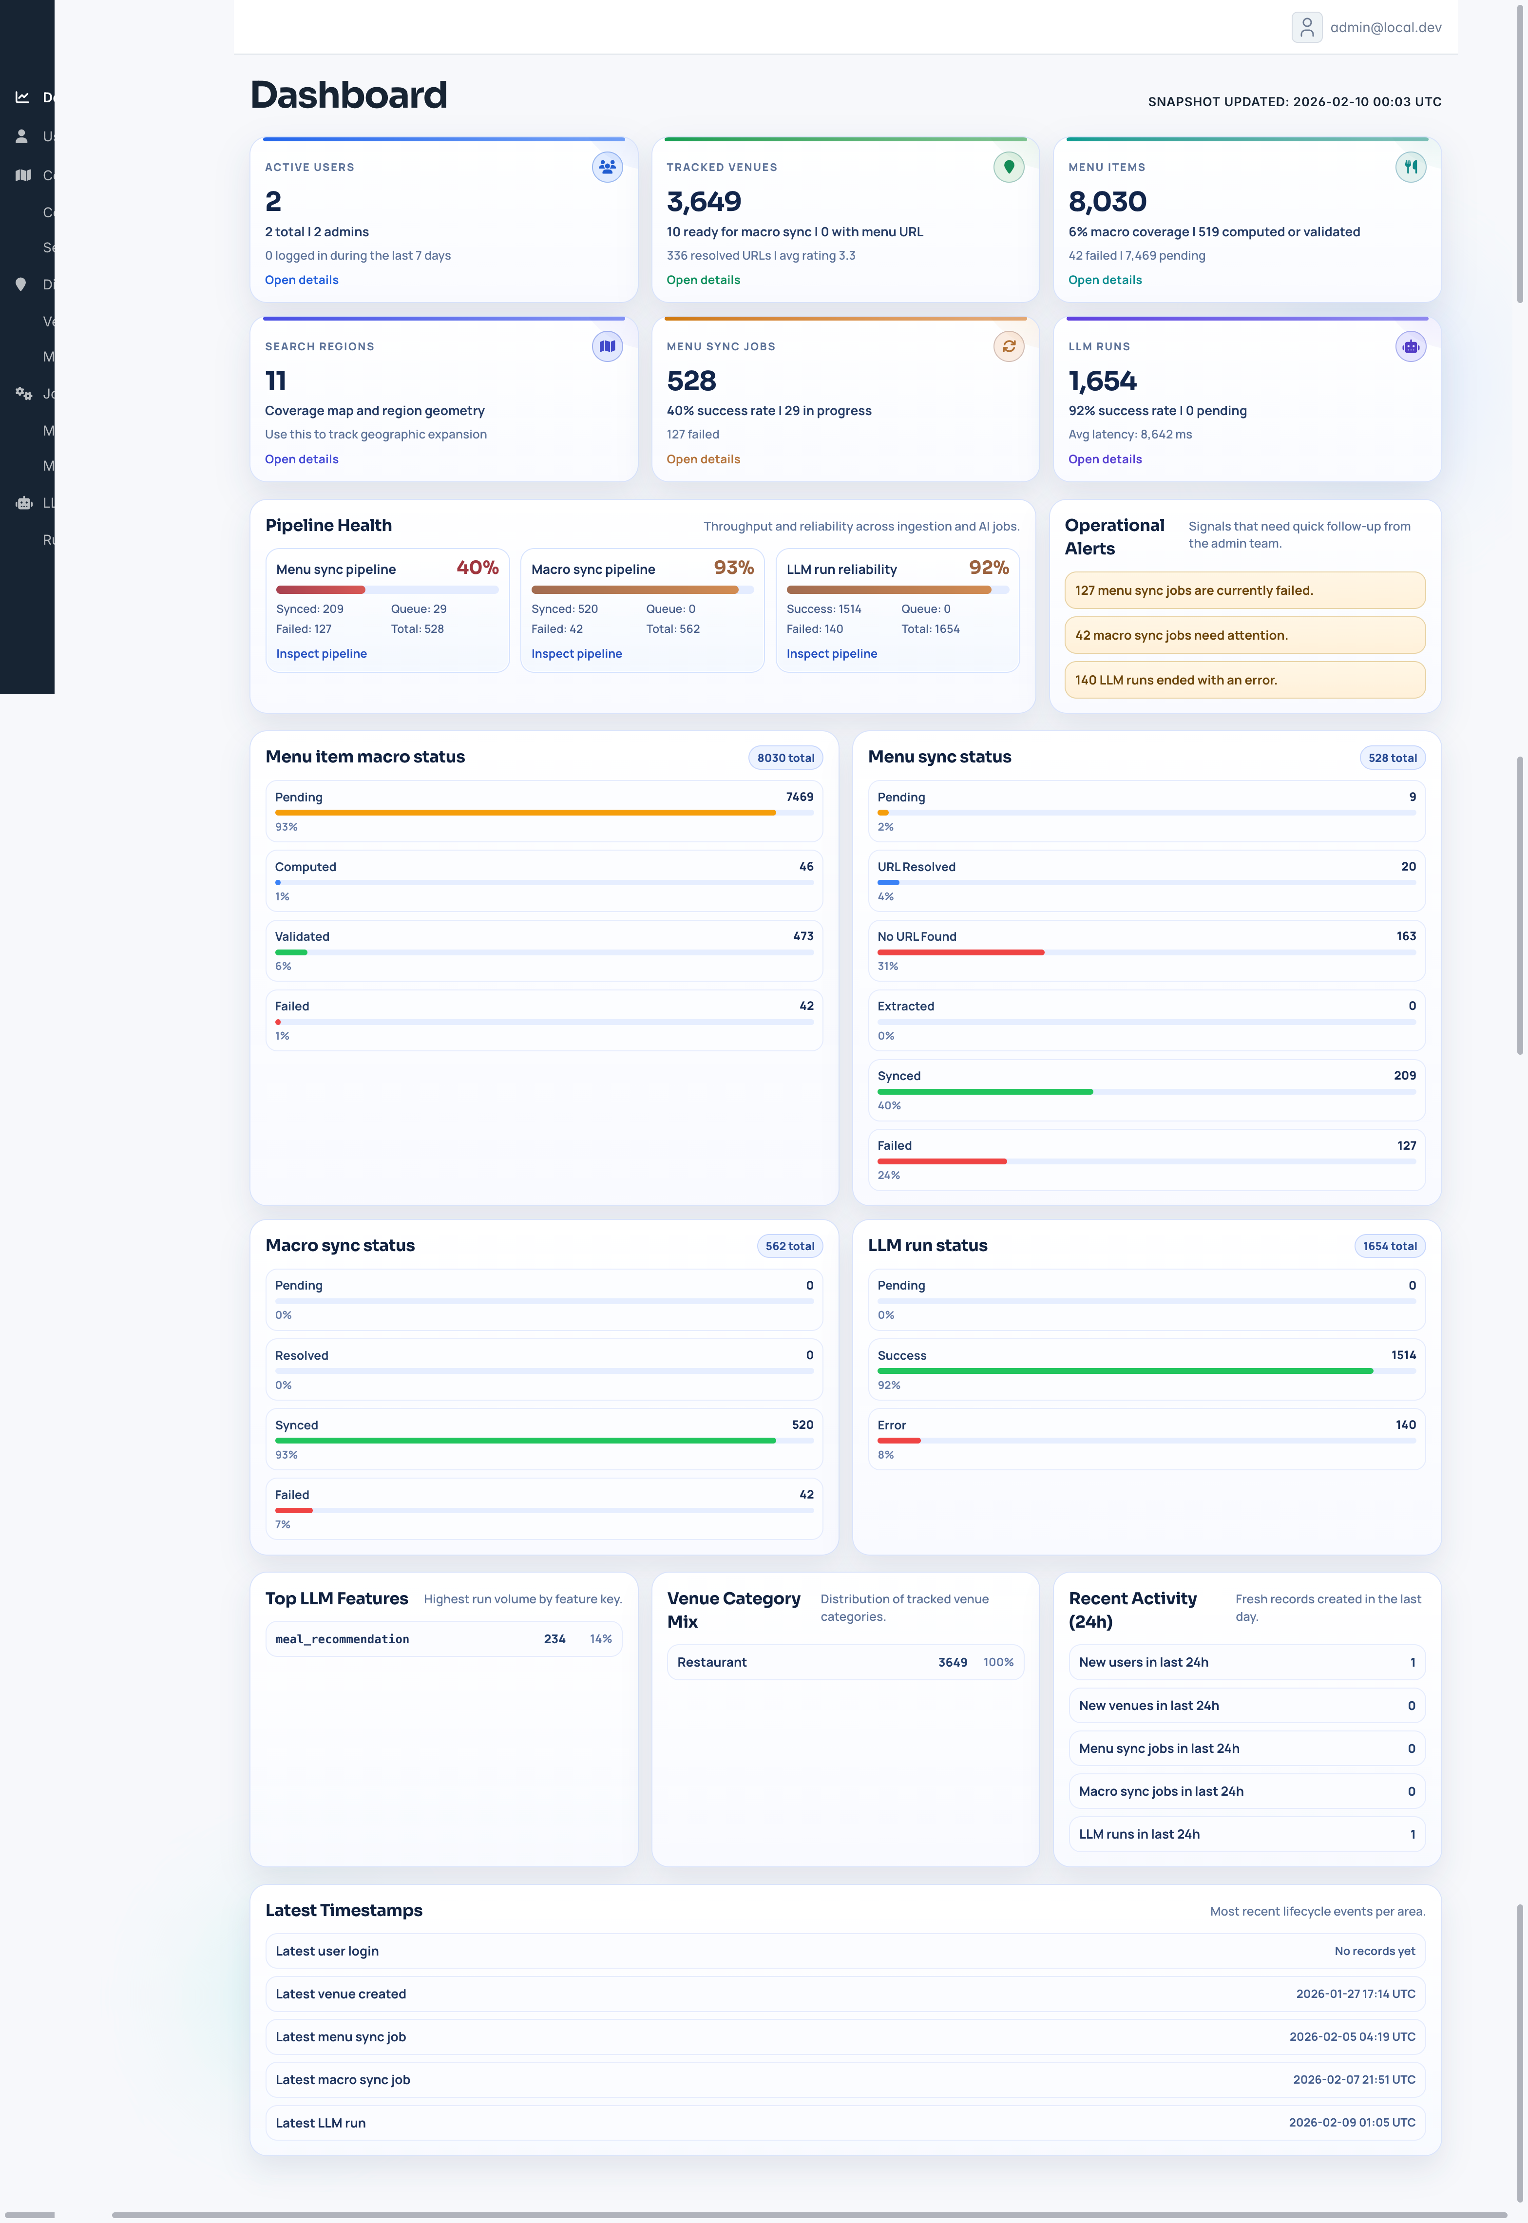Click the Active Users card people icon
The image size is (1528, 2223).
tap(607, 167)
